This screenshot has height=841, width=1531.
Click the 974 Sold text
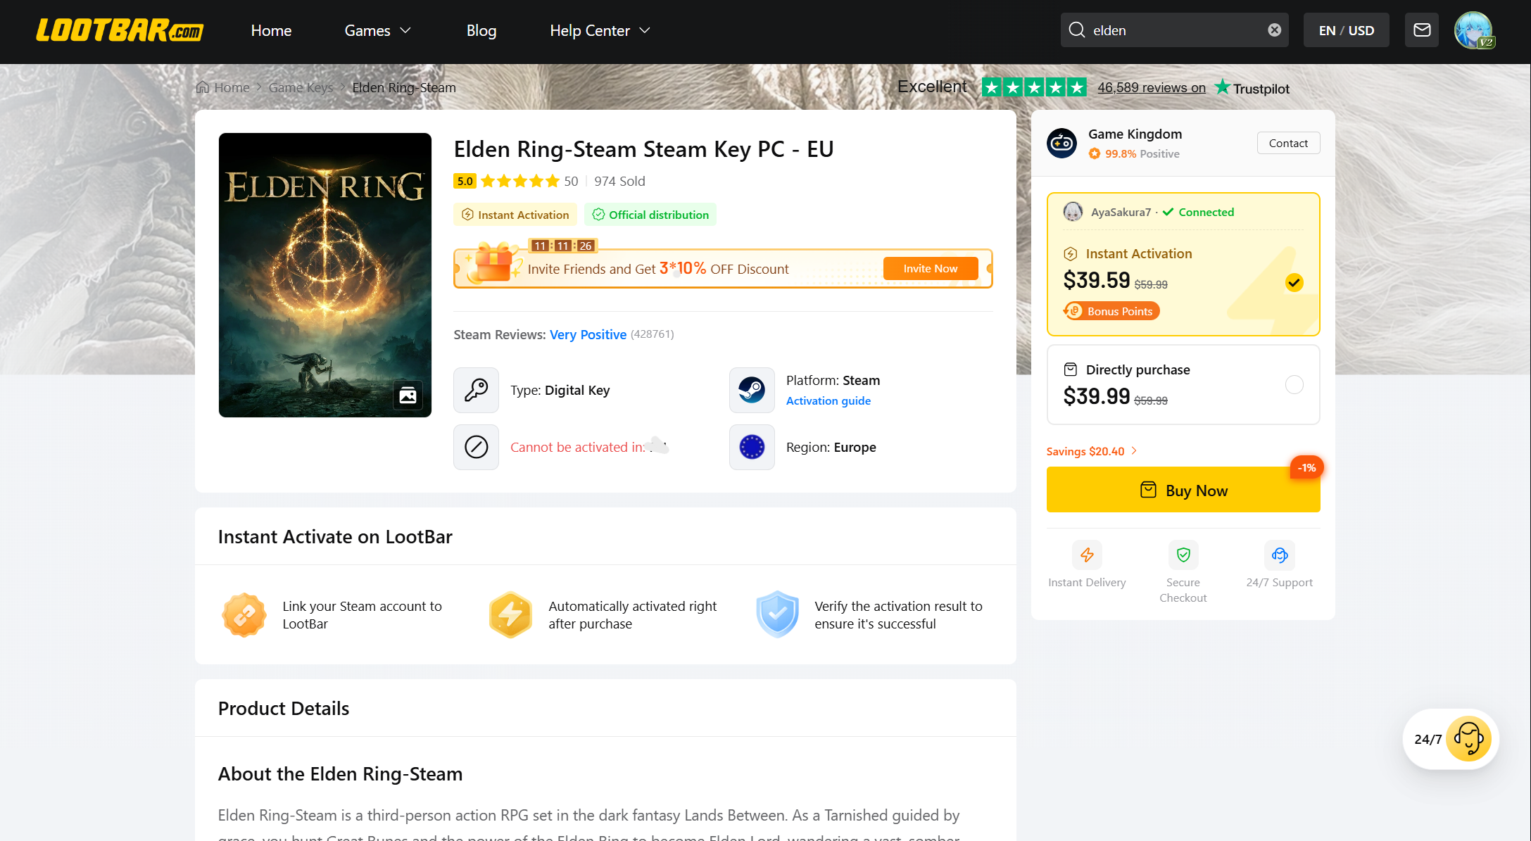(619, 181)
